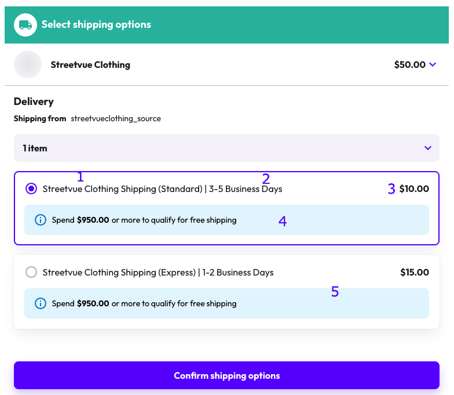
Task: Click the Streetvue Clothing store name
Action: [90, 65]
